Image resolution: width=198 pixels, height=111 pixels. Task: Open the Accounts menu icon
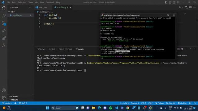[4, 90]
